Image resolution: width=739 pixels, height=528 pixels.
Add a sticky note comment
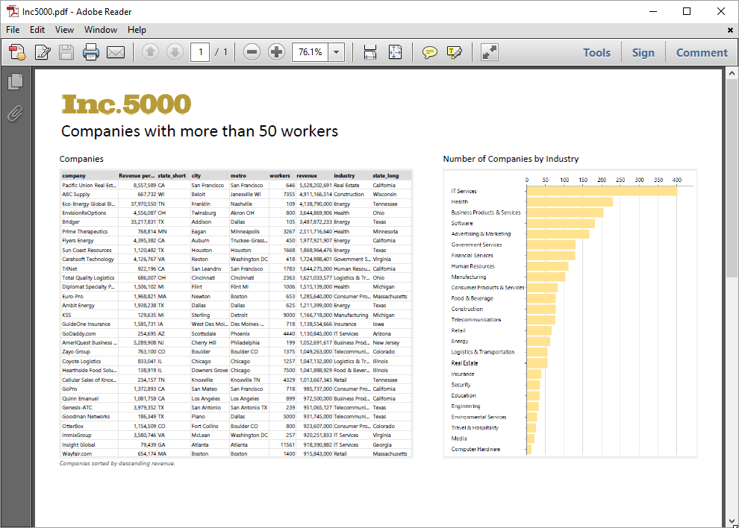(429, 52)
